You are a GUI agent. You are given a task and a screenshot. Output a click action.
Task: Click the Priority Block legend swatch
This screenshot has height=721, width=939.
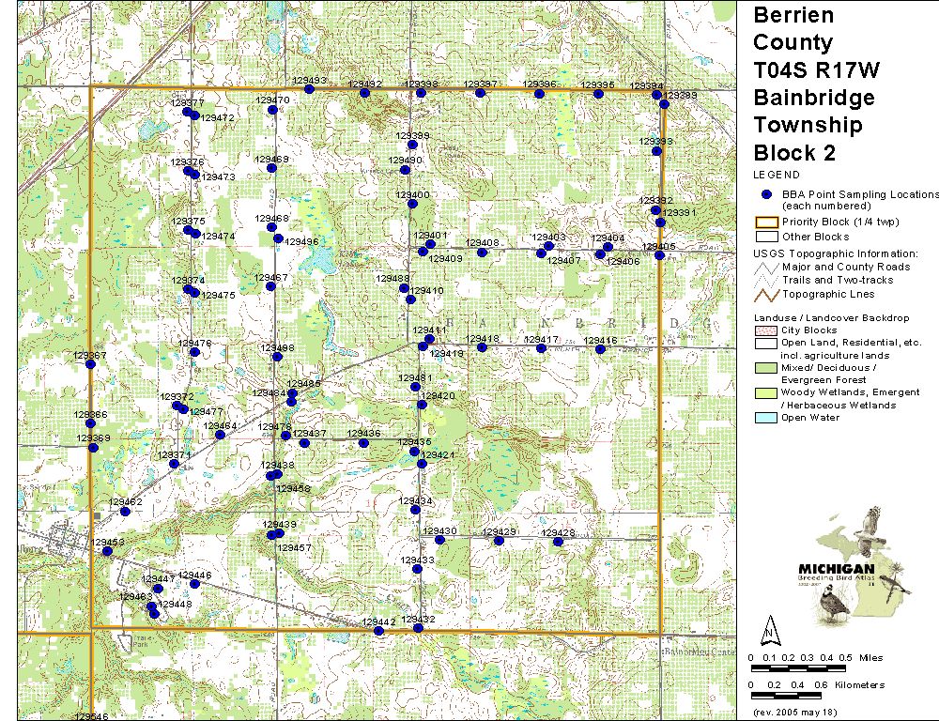point(767,222)
